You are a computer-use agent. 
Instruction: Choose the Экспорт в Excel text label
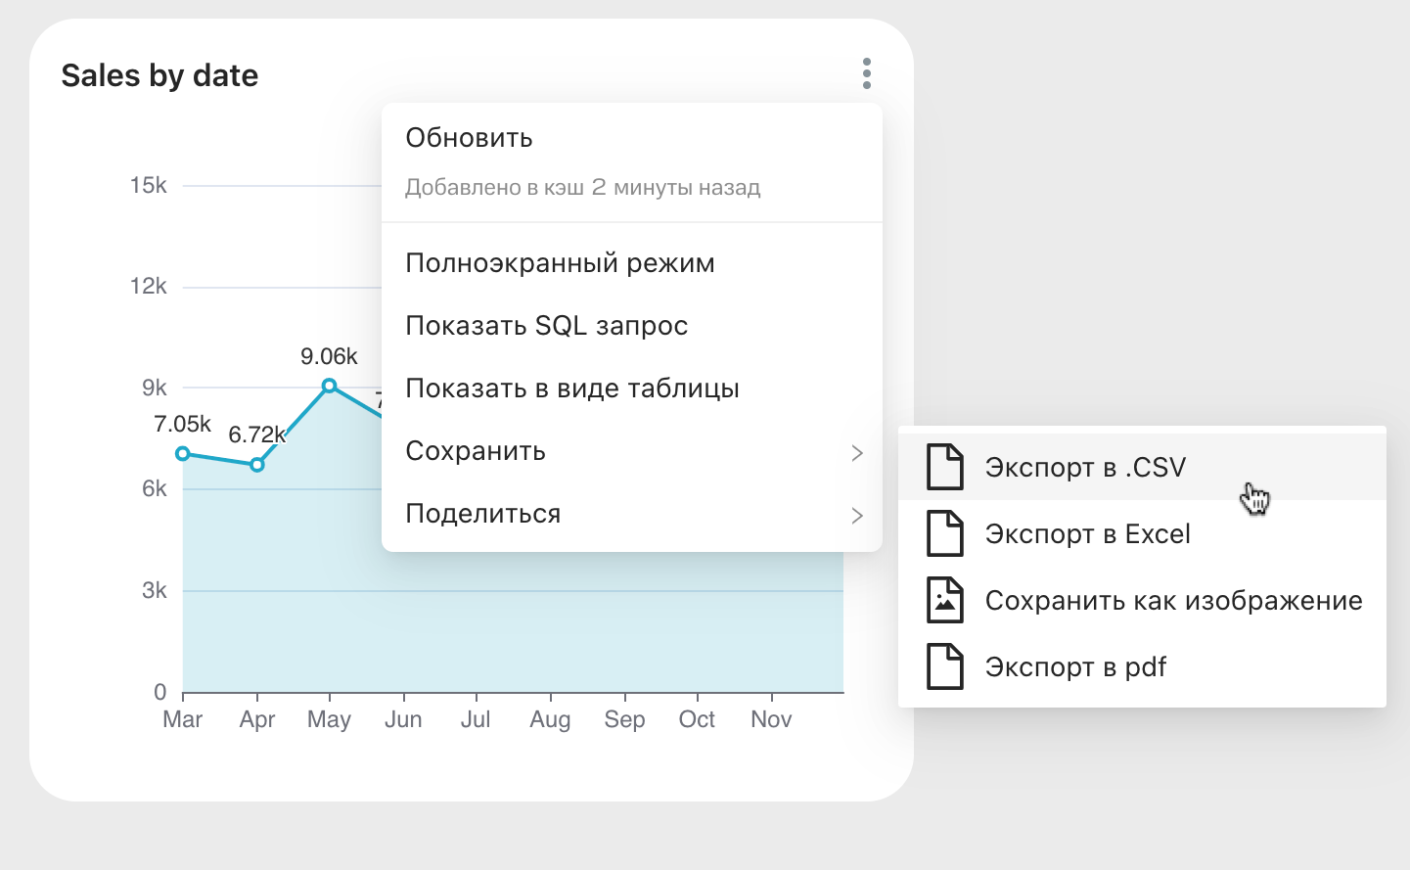tap(1087, 534)
